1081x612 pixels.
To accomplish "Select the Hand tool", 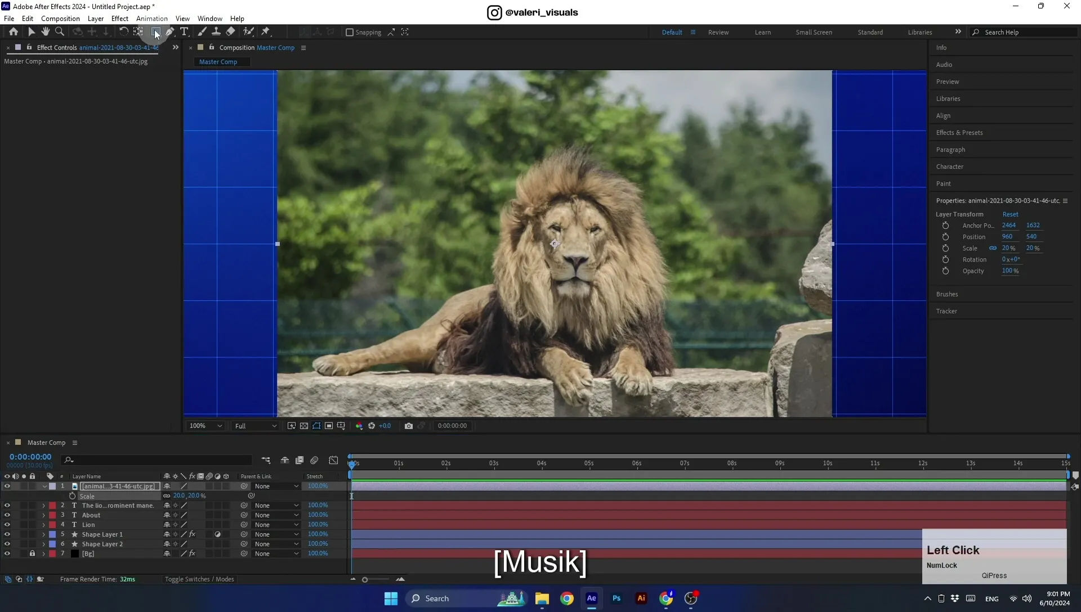I will (45, 32).
